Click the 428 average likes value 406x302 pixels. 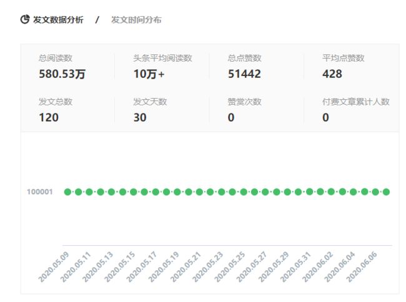click(332, 74)
